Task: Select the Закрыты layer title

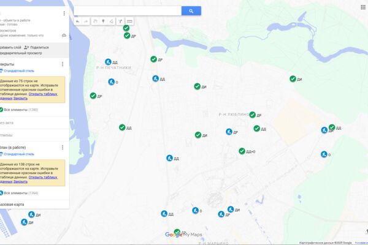Action: tap(7, 64)
